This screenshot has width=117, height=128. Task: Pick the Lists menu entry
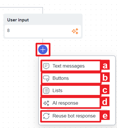tap(71, 90)
